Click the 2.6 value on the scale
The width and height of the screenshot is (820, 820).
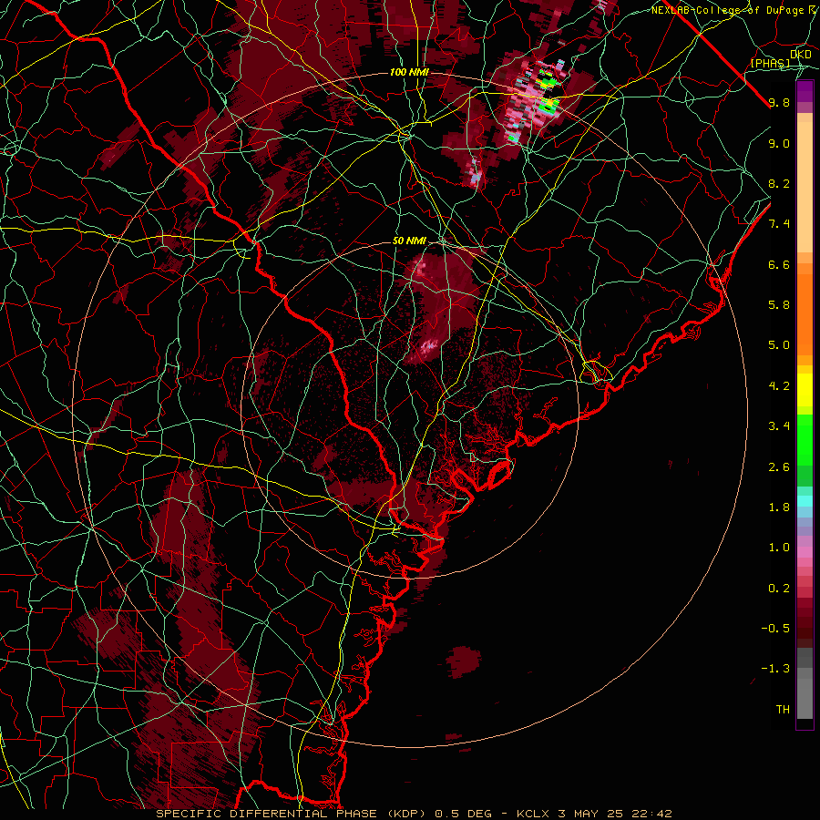(x=779, y=467)
